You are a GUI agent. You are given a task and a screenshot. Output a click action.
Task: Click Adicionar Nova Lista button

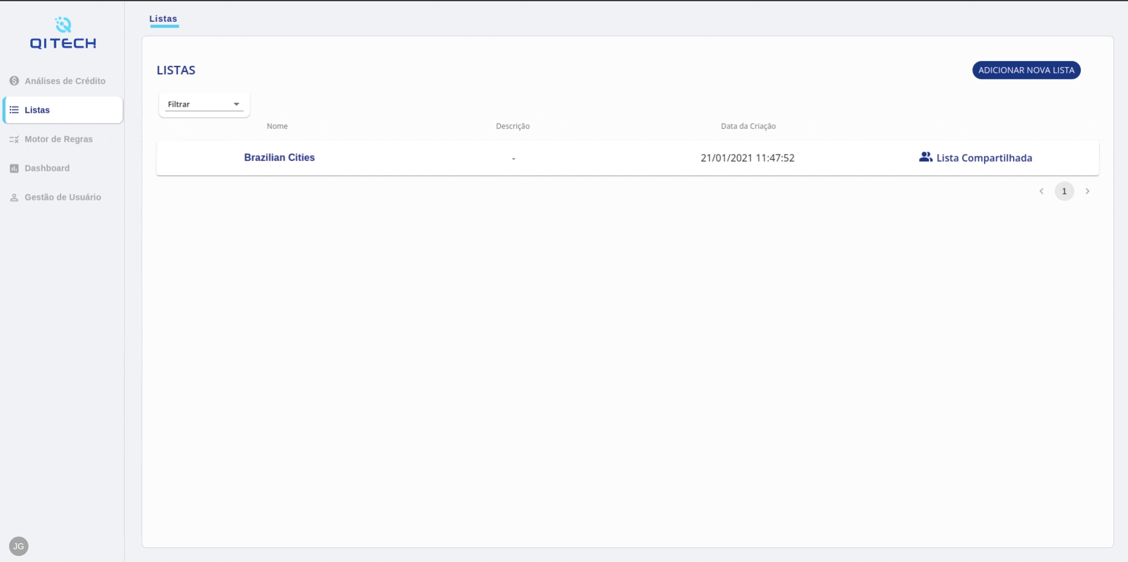click(1026, 70)
